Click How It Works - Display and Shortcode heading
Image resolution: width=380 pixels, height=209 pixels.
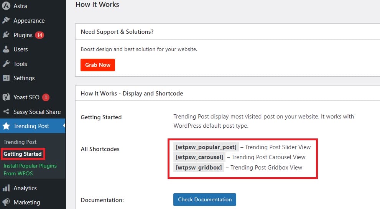pos(132,94)
